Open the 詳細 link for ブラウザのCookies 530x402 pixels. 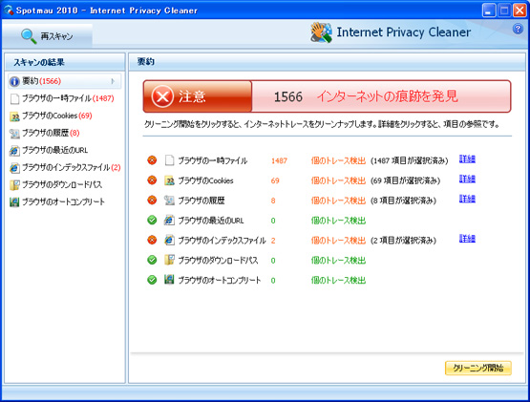[x=467, y=179]
